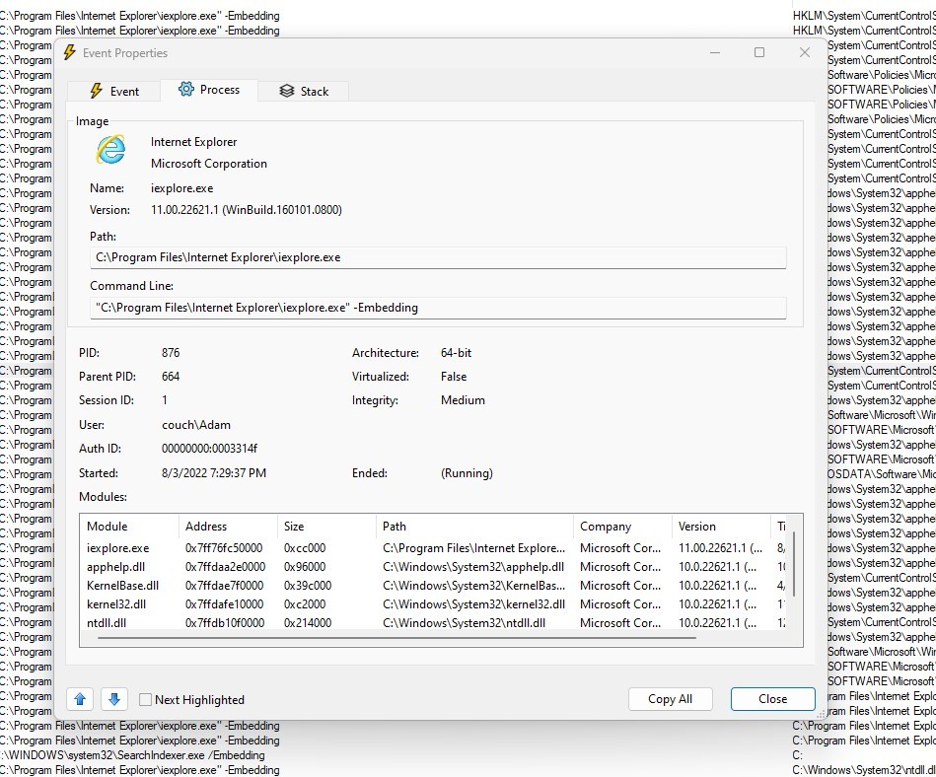The height and width of the screenshot is (777, 936).
Task: Click the Started time 8/3/2022 7:29:37 PM
Action: [x=214, y=473]
